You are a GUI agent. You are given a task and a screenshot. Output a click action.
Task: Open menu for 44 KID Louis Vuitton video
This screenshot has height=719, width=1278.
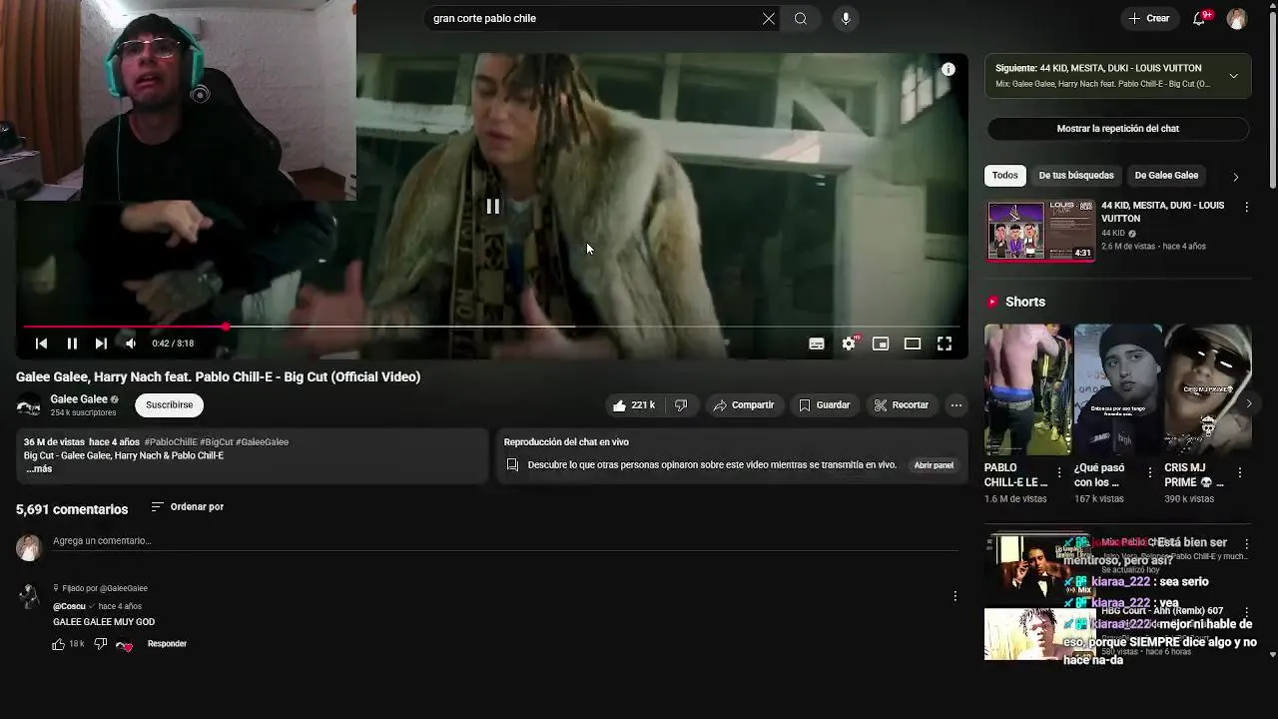pyautogui.click(x=1246, y=207)
